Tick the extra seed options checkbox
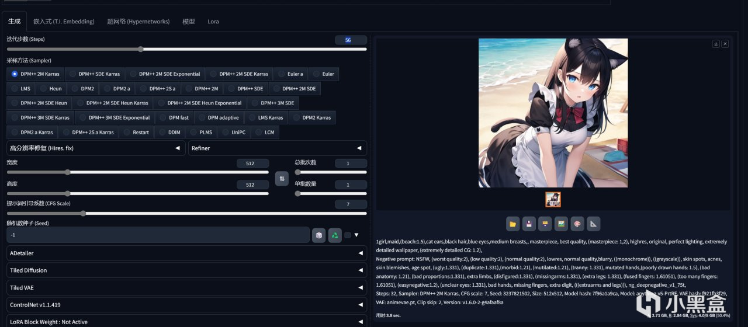The image size is (748, 327). click(x=348, y=235)
